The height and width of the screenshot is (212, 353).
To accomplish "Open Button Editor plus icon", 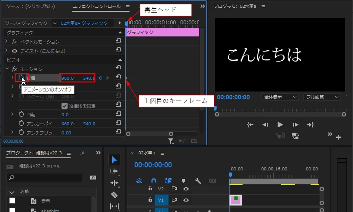I will pos(338,137).
